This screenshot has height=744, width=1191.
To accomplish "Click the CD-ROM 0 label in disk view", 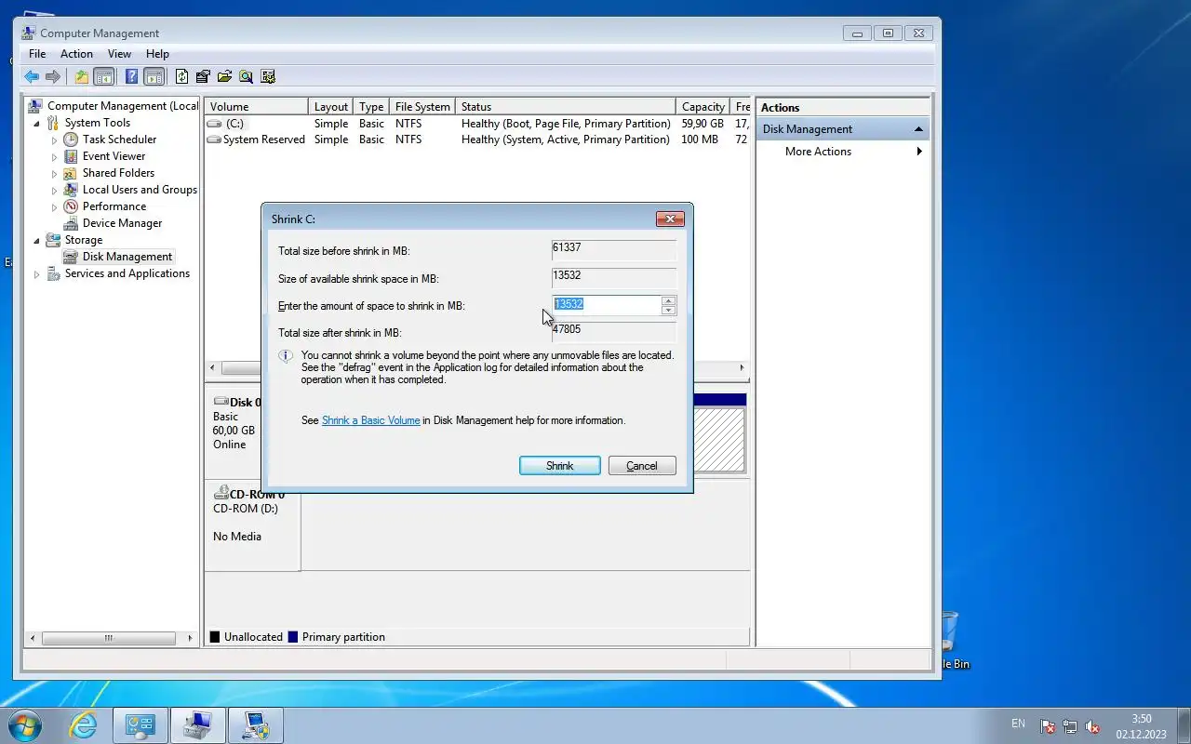I will [x=257, y=495].
